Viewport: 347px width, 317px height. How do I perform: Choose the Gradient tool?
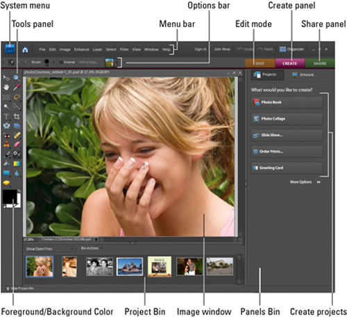17,164
